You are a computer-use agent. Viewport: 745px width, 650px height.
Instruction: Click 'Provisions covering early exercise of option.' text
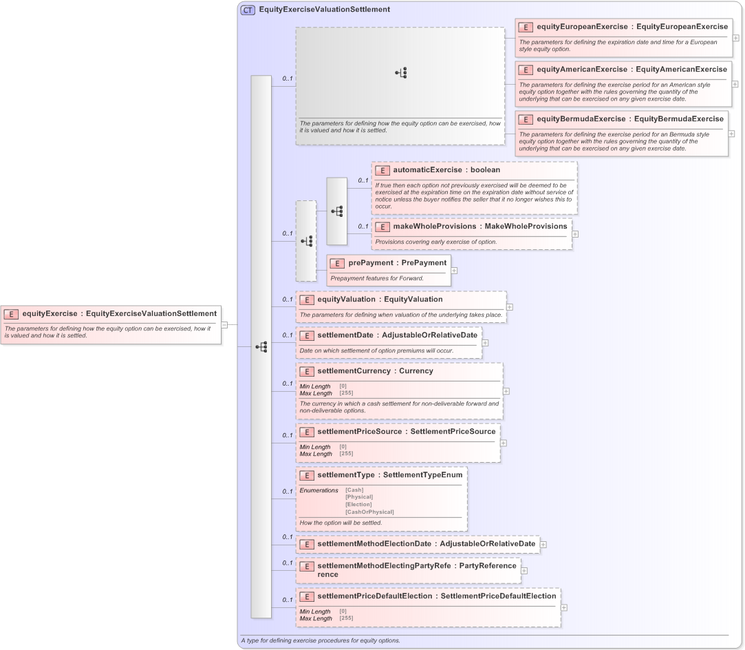click(436, 242)
